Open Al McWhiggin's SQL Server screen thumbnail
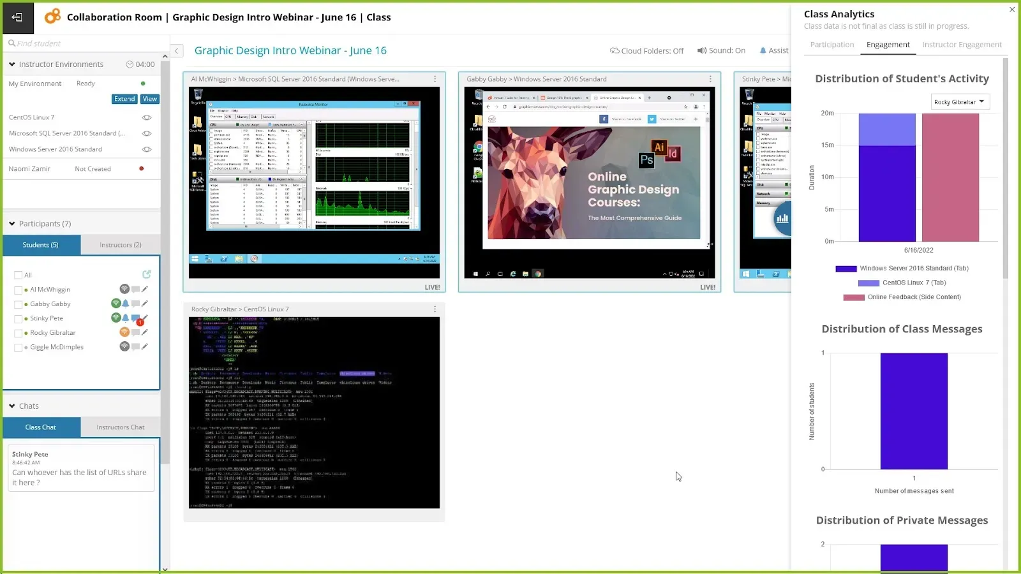 [314, 182]
